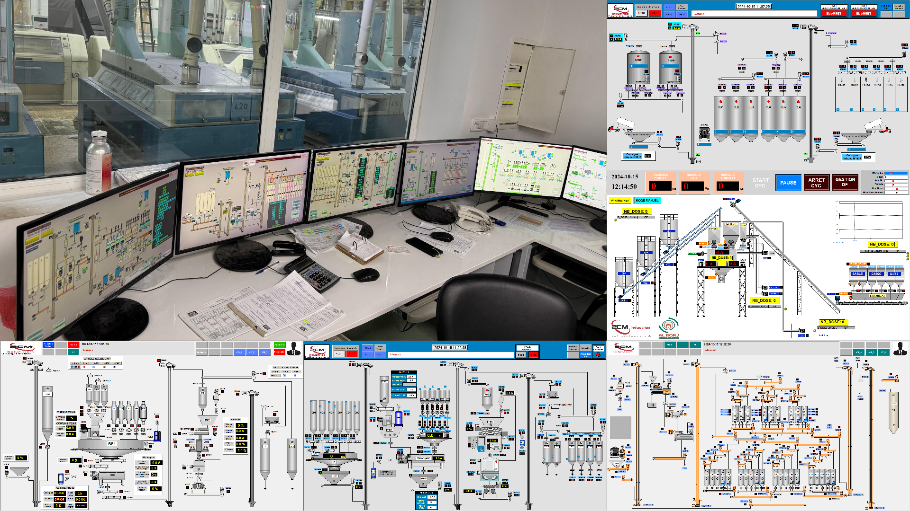Click the BASCULE CIMENT weight display
Image resolution: width=910 pixels, height=511 pixels.
pyautogui.click(x=661, y=186)
